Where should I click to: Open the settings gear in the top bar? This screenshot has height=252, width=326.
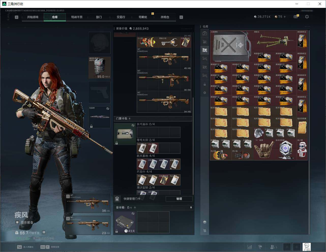click(x=307, y=17)
